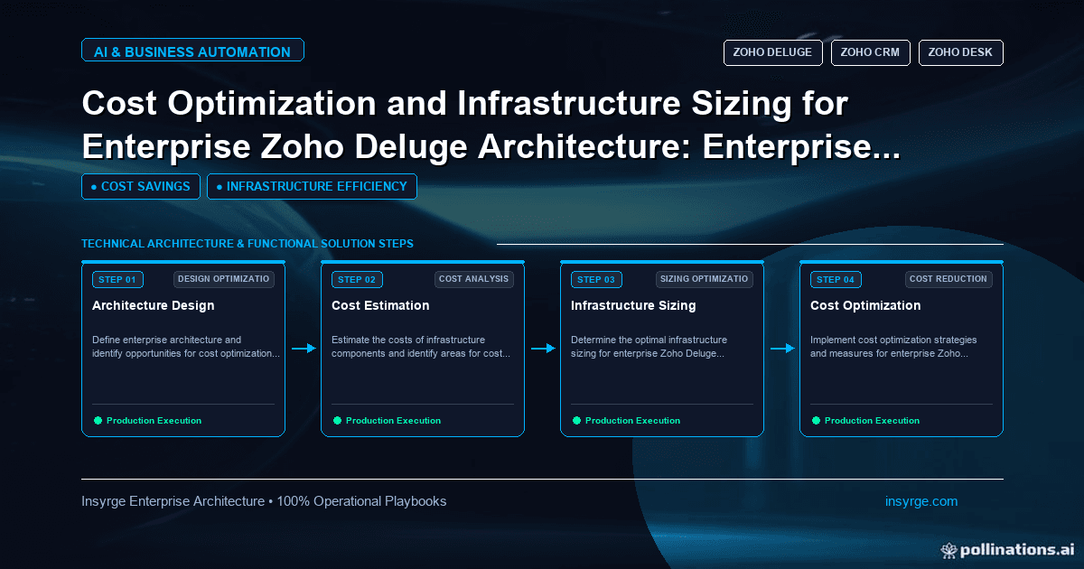1084x569 pixels.
Task: Open the Cost Optimization card title
Action: click(865, 305)
